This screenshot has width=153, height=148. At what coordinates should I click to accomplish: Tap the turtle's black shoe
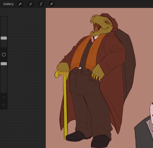tap(78, 136)
